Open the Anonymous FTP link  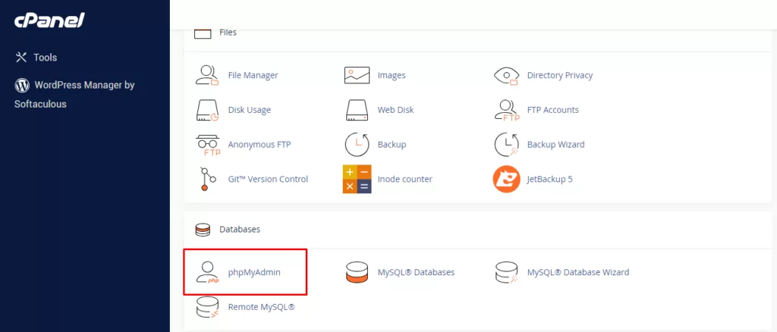[x=260, y=145]
